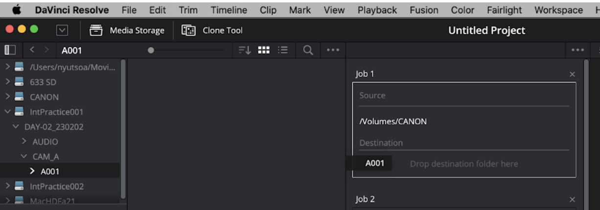Expand the AUDIO folder
Screen dimensions: 600x210
(24, 142)
